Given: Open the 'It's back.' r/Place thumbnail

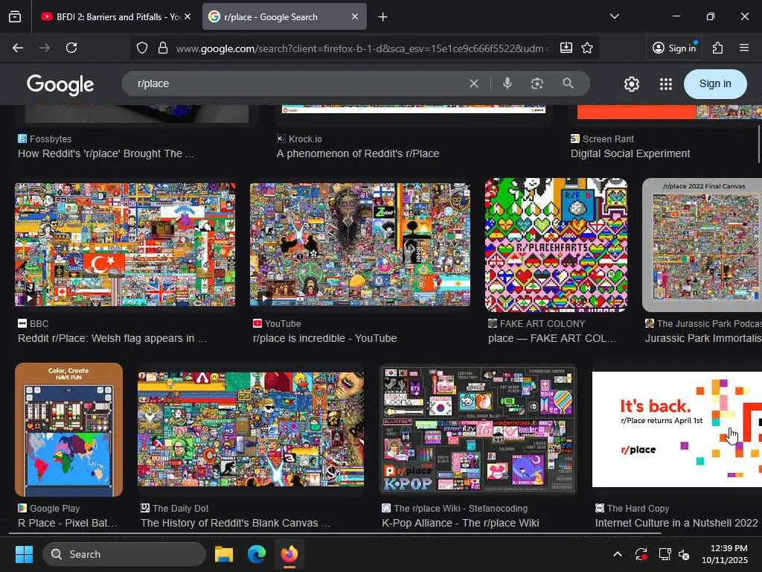Looking at the screenshot, I should click(677, 430).
